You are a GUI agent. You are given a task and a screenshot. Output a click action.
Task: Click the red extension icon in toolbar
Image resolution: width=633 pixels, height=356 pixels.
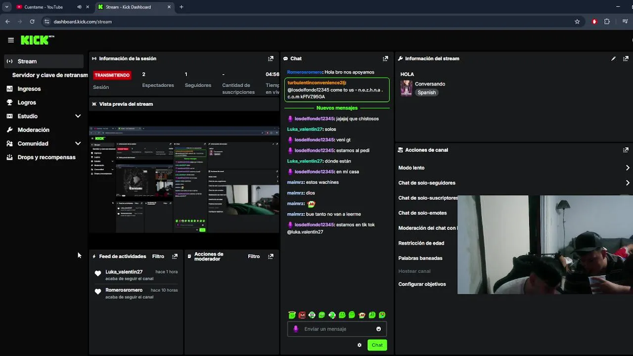pos(594,22)
